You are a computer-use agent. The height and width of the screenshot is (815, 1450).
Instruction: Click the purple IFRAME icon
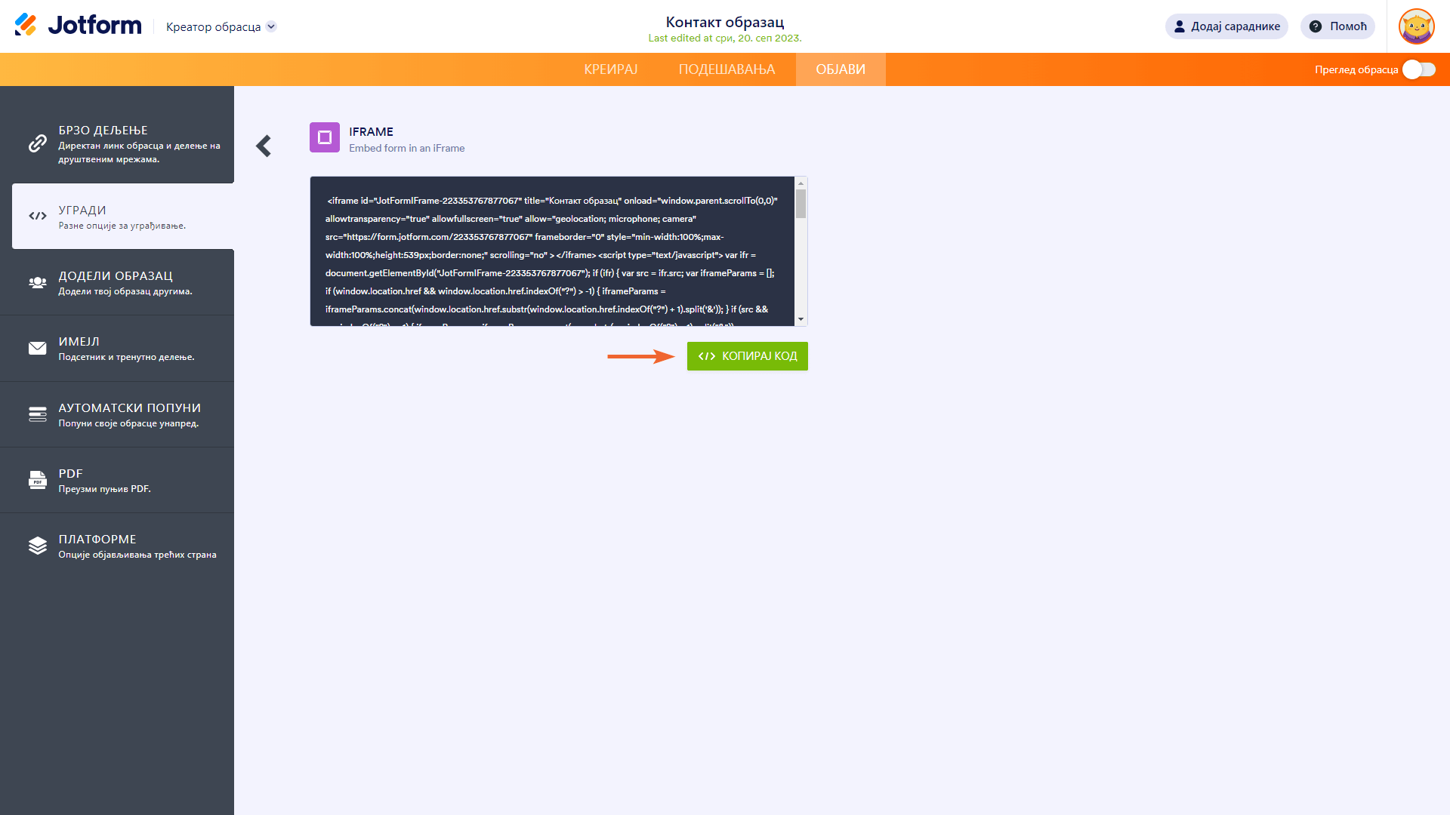tap(325, 137)
